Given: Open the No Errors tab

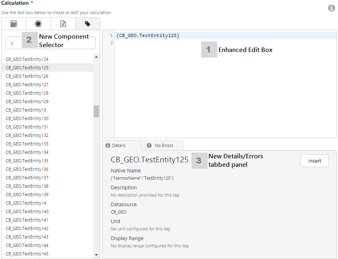Looking at the screenshot, I should point(163,145).
